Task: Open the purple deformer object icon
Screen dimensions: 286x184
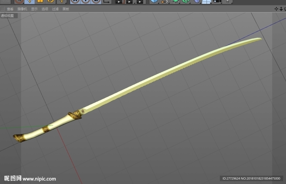Action: [x=196, y=2]
